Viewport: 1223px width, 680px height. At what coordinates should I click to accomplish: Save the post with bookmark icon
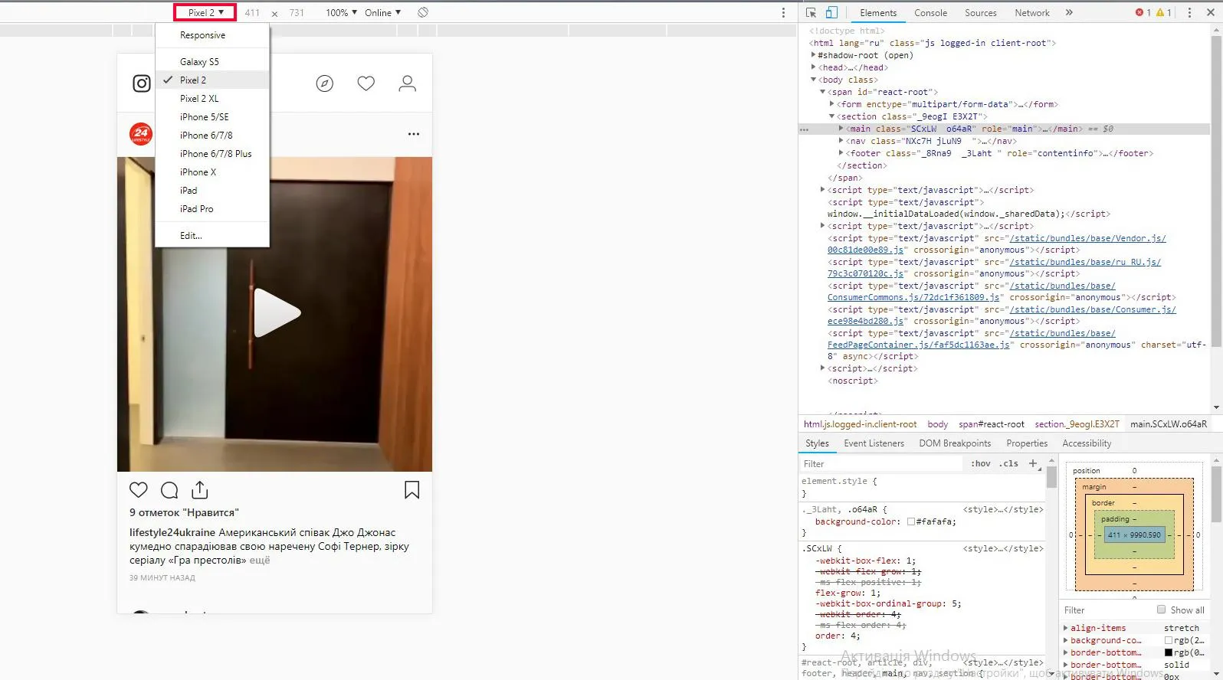(x=411, y=490)
